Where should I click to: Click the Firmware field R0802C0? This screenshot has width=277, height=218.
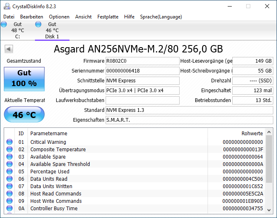(x=143, y=61)
